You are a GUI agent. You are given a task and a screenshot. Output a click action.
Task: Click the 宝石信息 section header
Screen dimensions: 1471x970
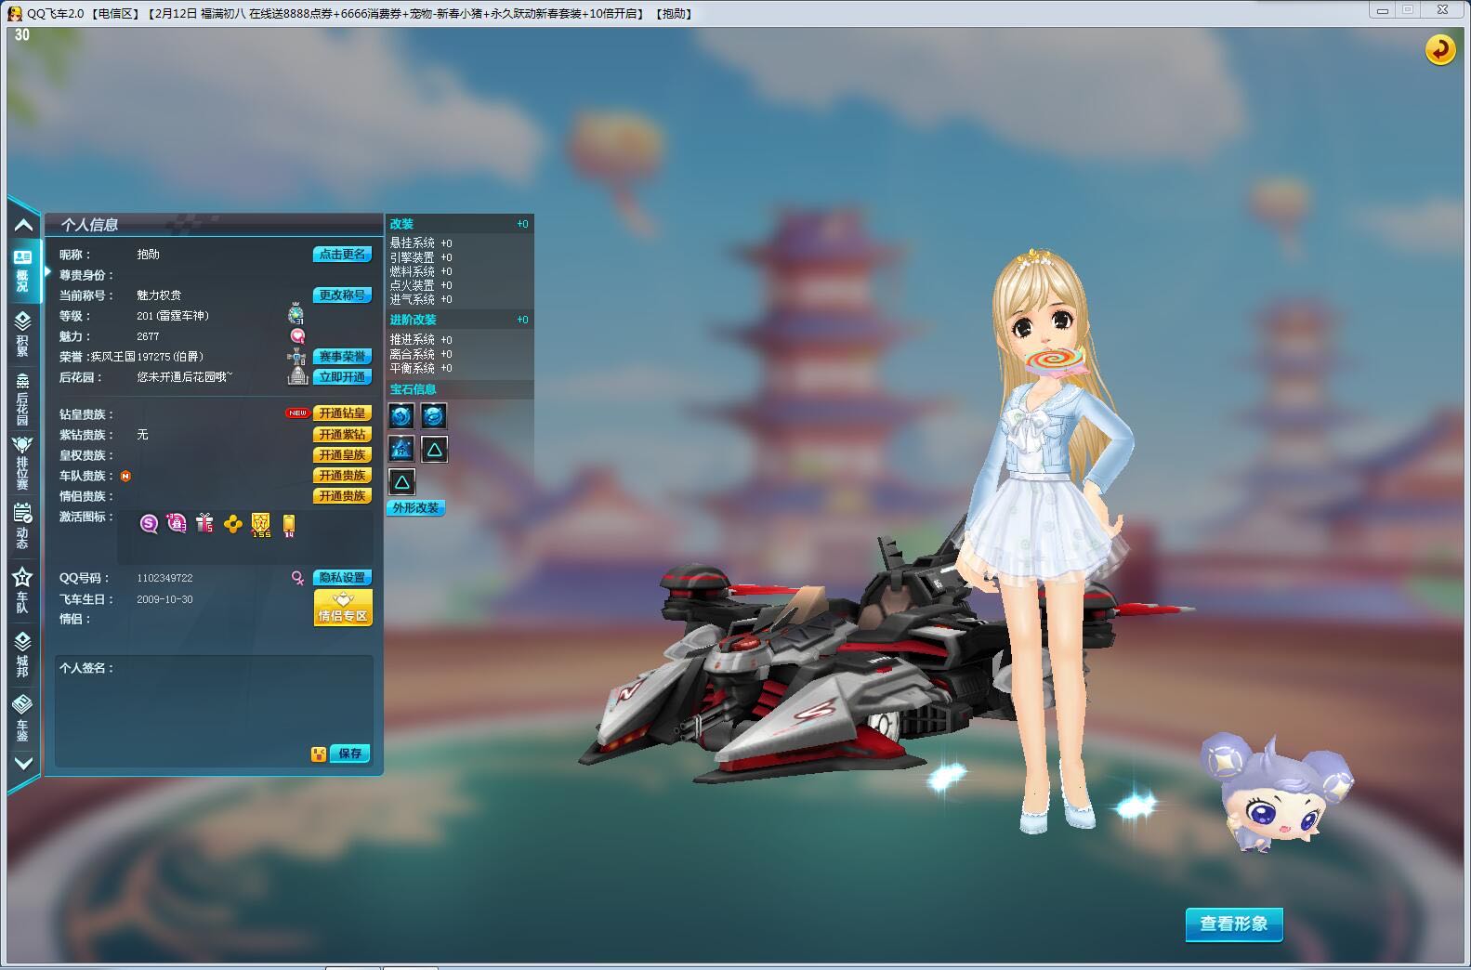tap(460, 389)
